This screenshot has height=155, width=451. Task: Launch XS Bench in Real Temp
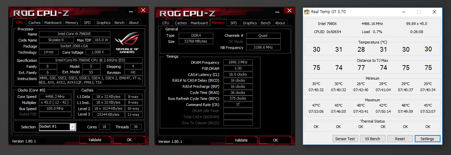pos(372,139)
